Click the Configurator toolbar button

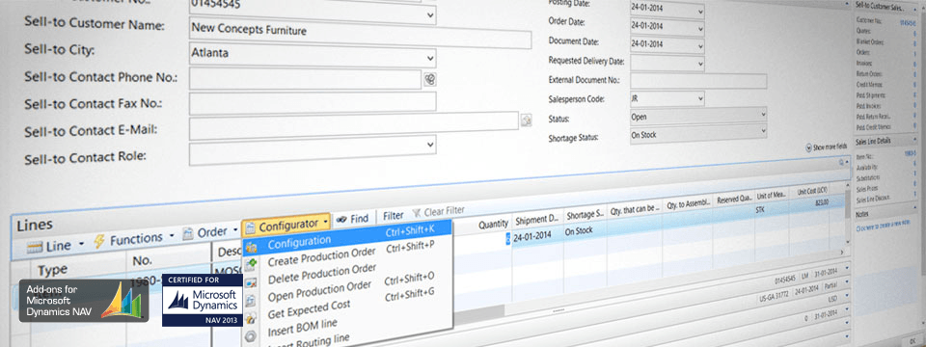286,225
